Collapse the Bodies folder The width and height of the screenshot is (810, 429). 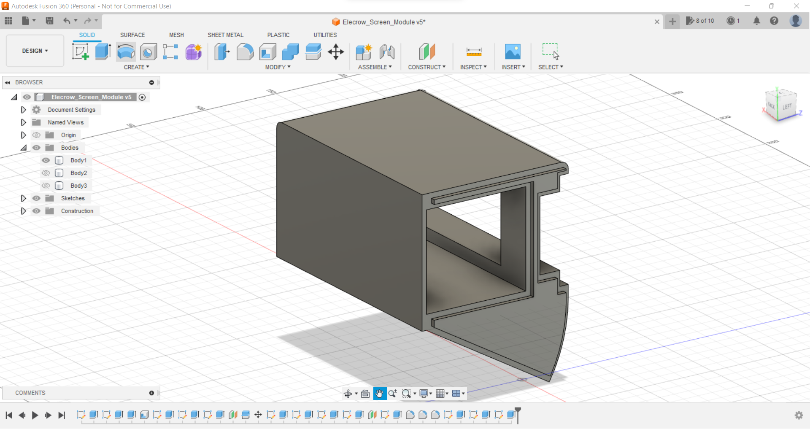[x=24, y=148]
